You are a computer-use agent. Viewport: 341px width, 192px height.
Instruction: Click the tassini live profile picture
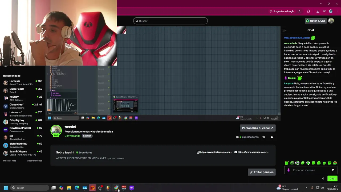56,130
